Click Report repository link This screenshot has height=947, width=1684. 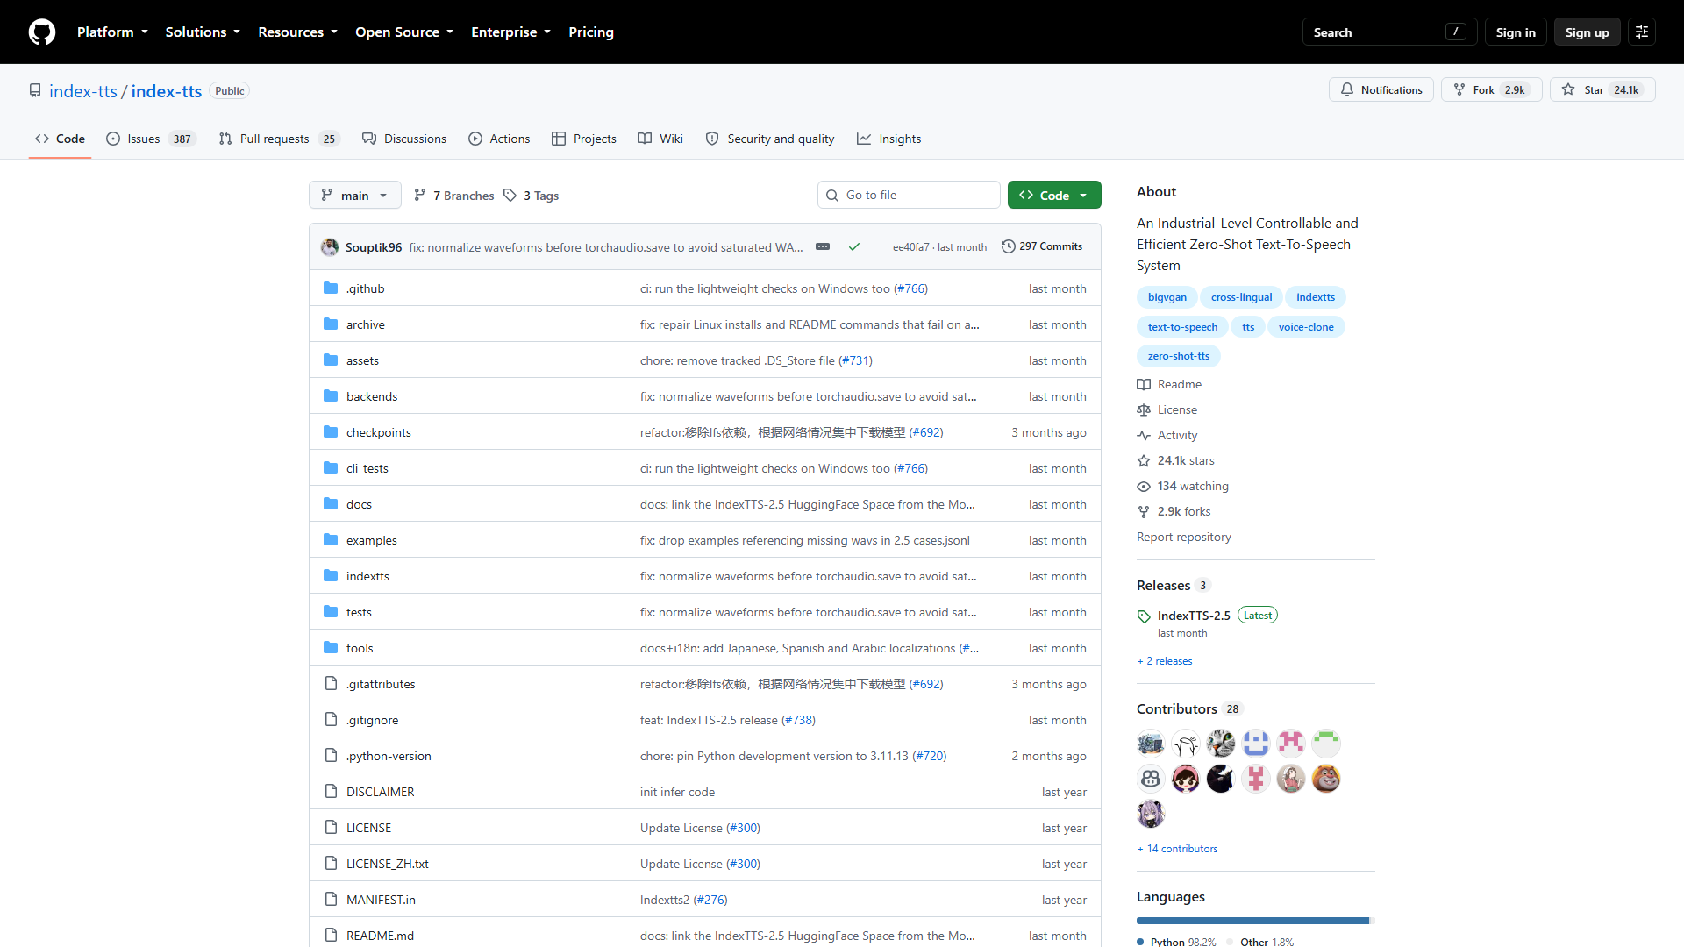click(1183, 538)
